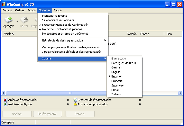Click the horizontal scrollbar thumb

pyautogui.click(x=56, y=93)
